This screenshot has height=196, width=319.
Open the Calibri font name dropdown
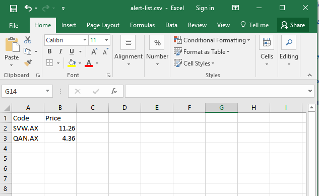point(85,40)
